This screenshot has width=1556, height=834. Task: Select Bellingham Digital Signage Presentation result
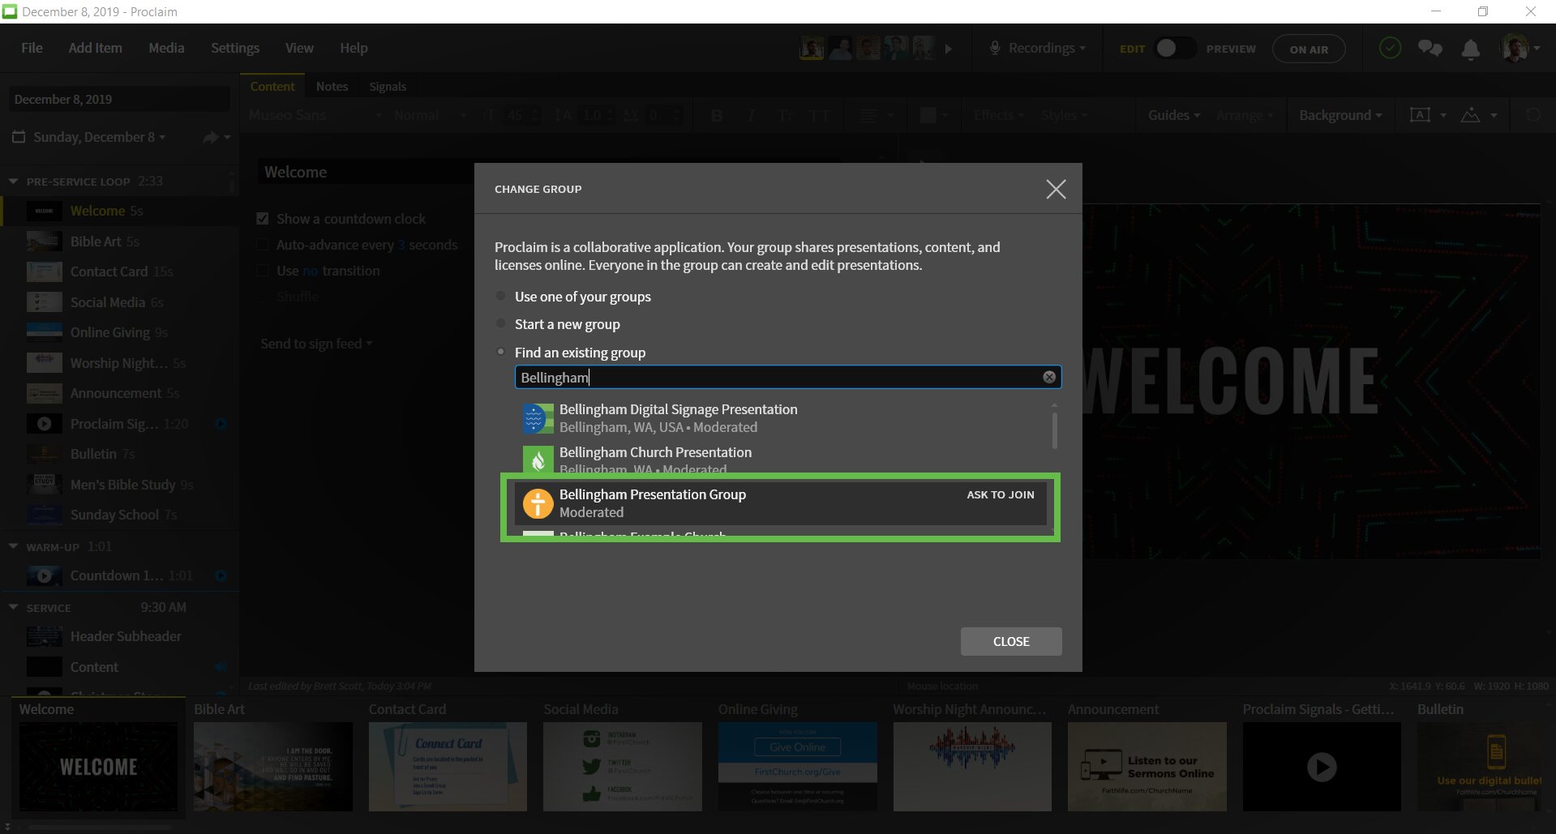pyautogui.click(x=782, y=418)
